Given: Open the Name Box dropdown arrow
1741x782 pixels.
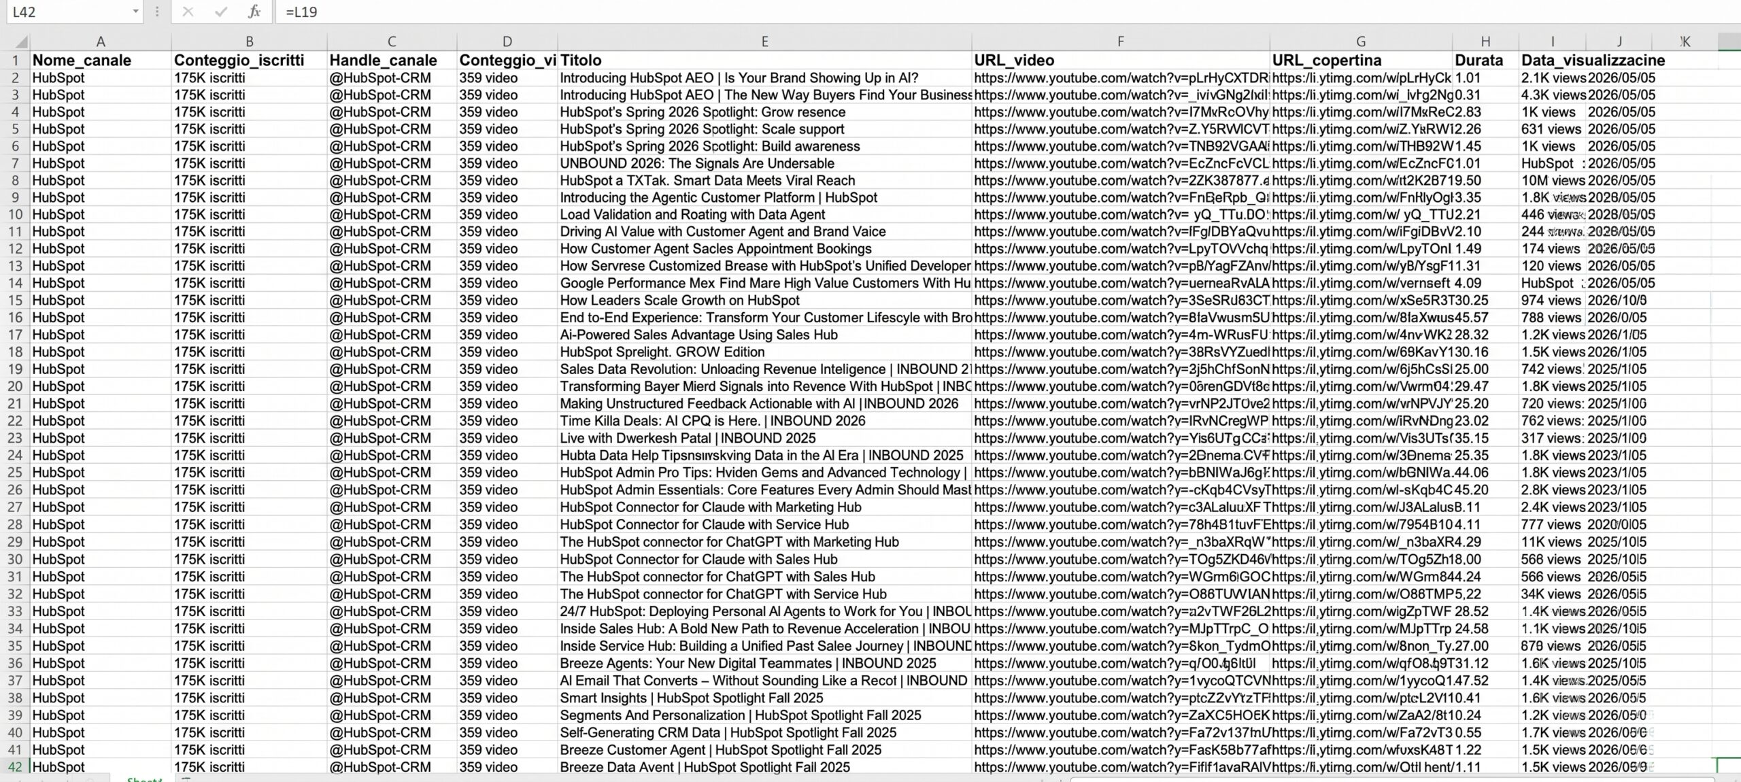Looking at the screenshot, I should [x=135, y=12].
